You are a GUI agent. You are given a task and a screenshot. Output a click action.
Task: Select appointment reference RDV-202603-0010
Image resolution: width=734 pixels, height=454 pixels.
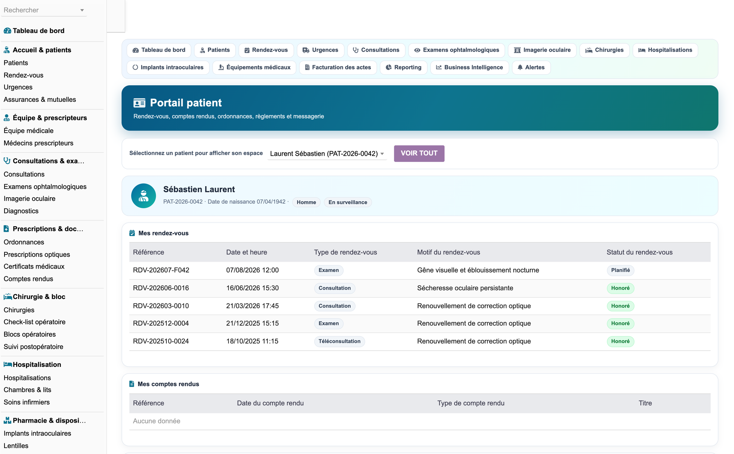tap(161, 306)
